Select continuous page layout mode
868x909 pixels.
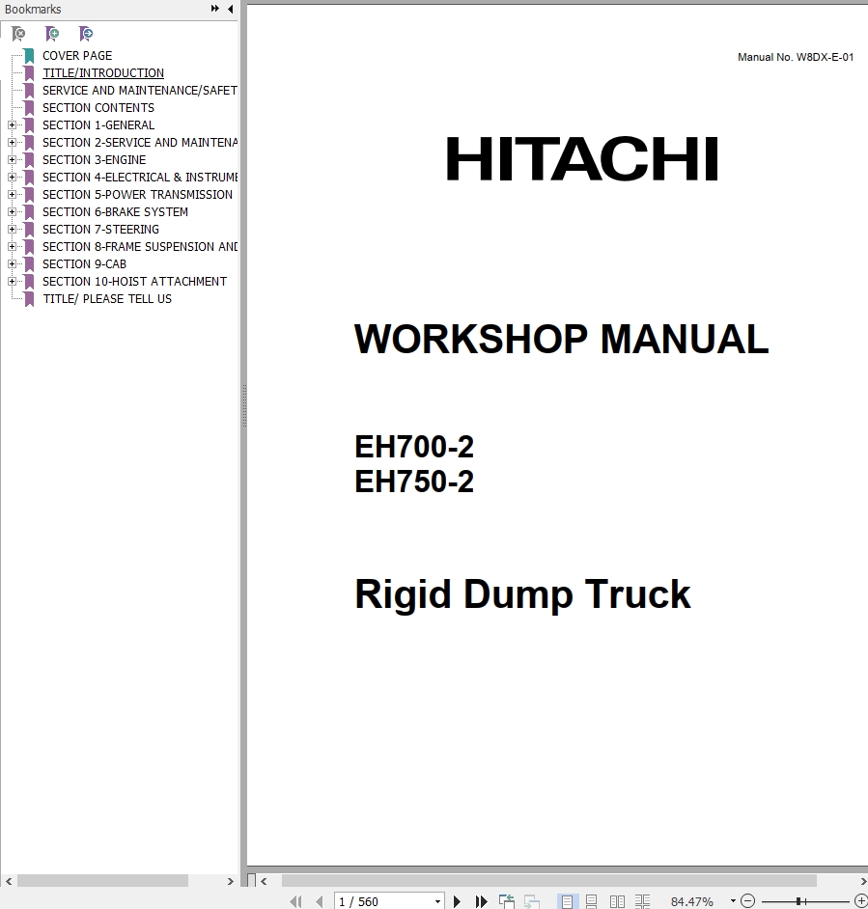591,901
